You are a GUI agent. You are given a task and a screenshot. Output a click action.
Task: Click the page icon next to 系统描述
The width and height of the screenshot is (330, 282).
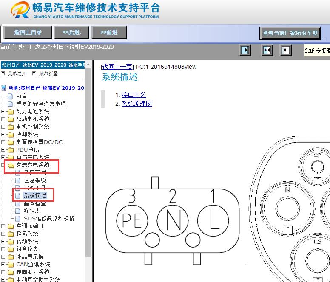[x=18, y=196]
